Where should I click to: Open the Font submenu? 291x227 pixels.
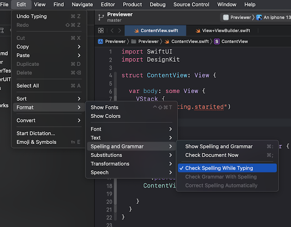pos(131,129)
